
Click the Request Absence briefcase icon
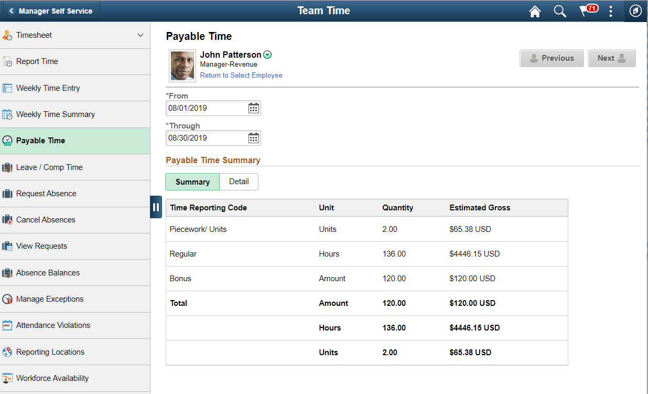[7, 194]
